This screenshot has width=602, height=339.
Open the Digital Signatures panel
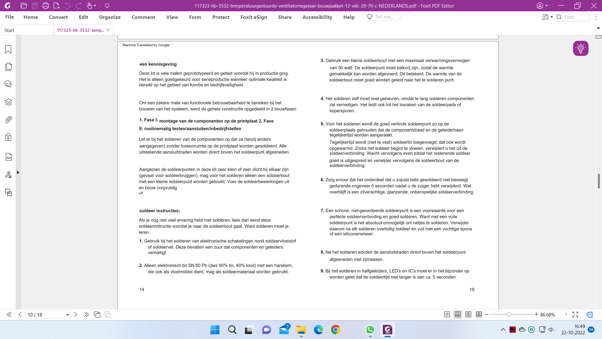click(8, 175)
